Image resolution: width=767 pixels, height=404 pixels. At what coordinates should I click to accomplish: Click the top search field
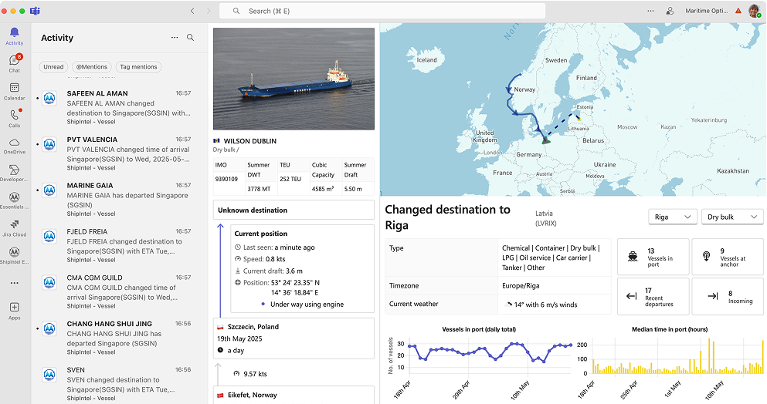click(382, 12)
